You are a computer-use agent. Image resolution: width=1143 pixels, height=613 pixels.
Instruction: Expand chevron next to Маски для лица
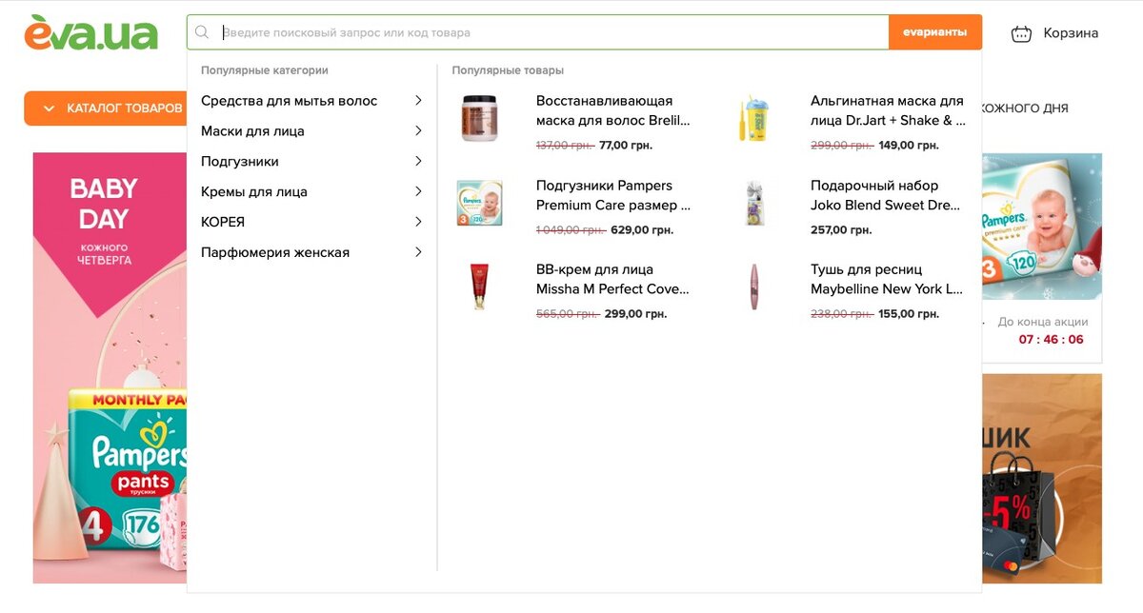[418, 130]
